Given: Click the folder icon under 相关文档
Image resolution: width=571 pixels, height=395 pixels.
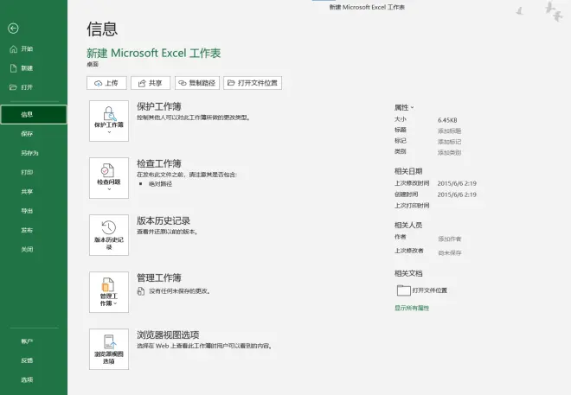Looking at the screenshot, I should [x=403, y=290].
